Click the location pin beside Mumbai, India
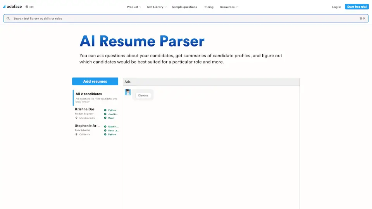372x209 pixels. (76, 118)
